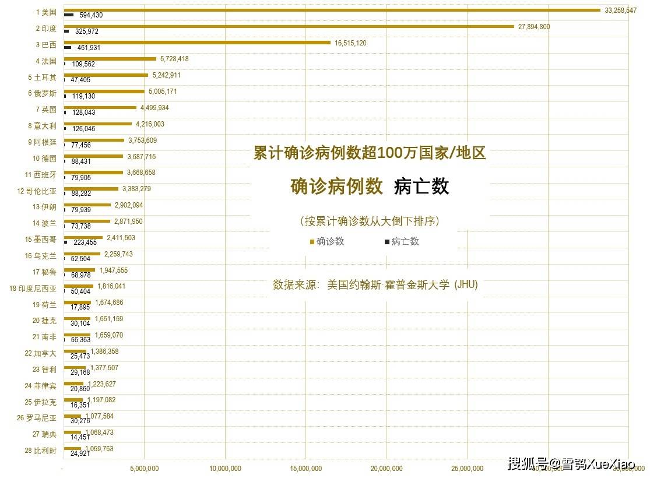
Task: Click the data source text 美国约翰斯·霍普金斯大学 (JHU)
Action: (375, 286)
